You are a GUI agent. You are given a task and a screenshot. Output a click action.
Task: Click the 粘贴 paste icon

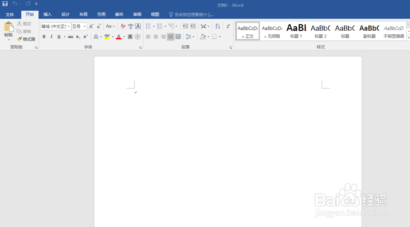[x=9, y=27]
